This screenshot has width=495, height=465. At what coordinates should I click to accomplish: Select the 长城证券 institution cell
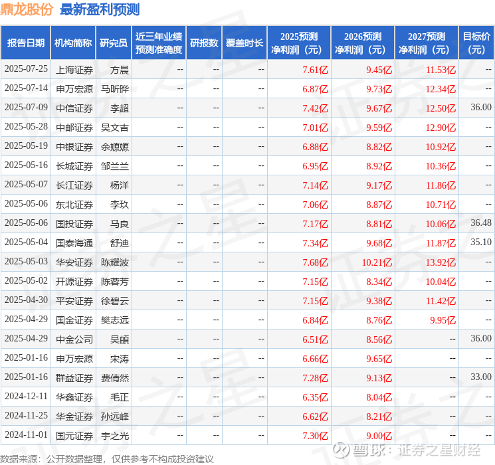pyautogui.click(x=74, y=166)
